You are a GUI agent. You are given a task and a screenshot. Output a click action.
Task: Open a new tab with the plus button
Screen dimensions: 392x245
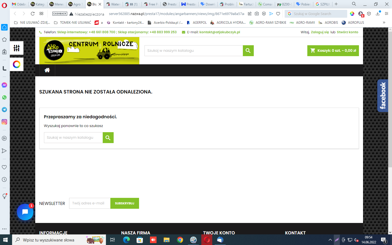tap(336, 4)
